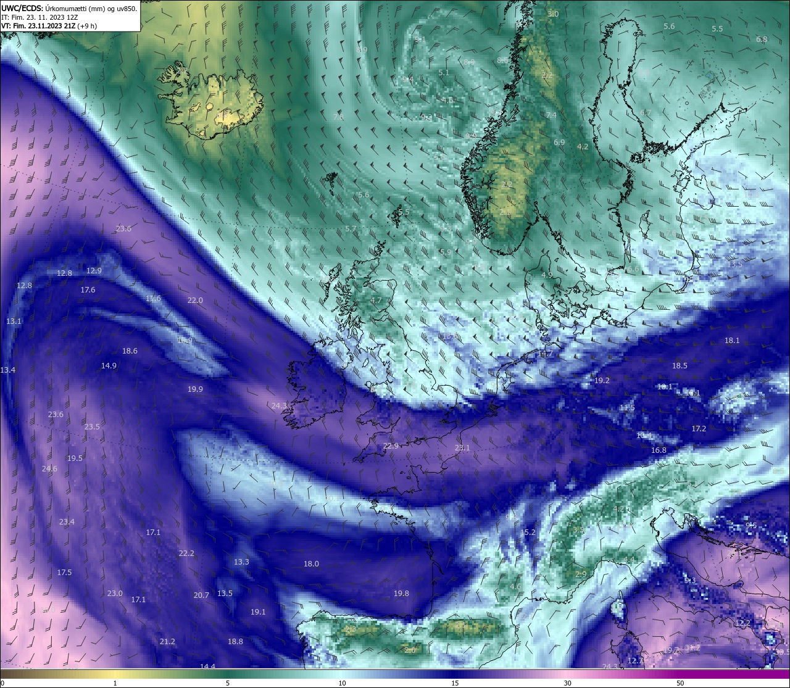Click the map value "24.6"

tap(49, 468)
